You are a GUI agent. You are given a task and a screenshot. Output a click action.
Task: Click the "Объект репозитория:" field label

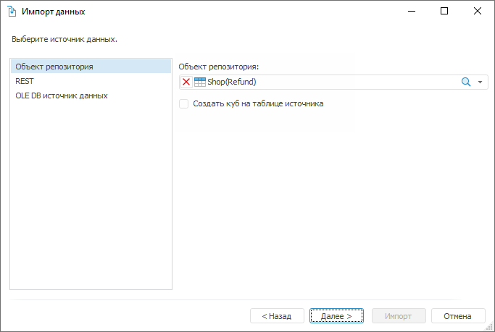pyautogui.click(x=218, y=67)
